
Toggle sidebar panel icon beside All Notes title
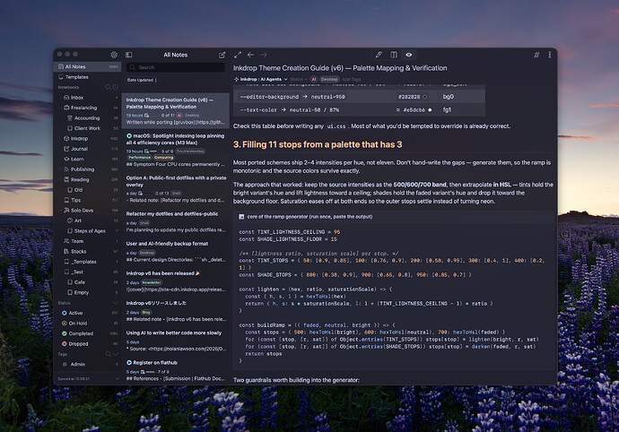(128, 55)
